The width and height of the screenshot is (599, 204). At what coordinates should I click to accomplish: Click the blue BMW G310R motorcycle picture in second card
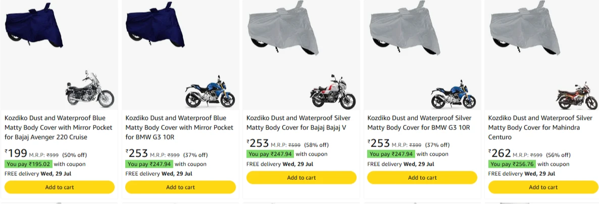click(210, 92)
